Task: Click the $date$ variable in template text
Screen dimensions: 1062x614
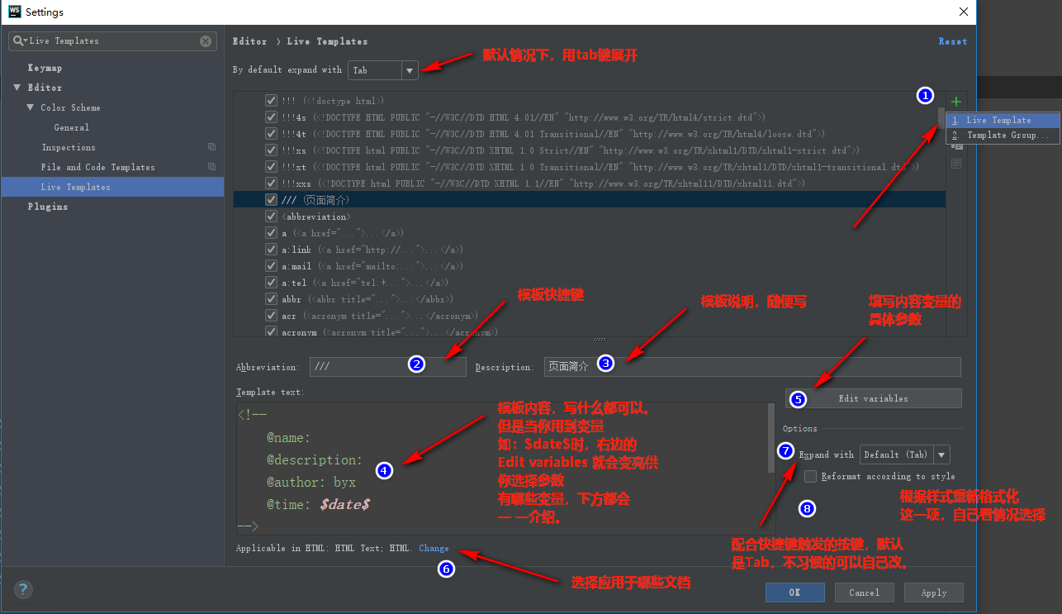Action: coord(345,504)
